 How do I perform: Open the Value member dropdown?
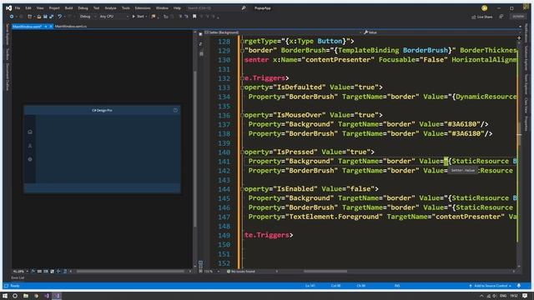tap(440, 32)
